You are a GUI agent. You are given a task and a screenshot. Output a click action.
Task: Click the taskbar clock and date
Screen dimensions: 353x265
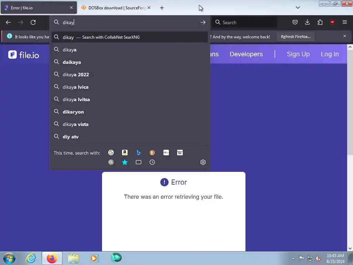(335, 258)
